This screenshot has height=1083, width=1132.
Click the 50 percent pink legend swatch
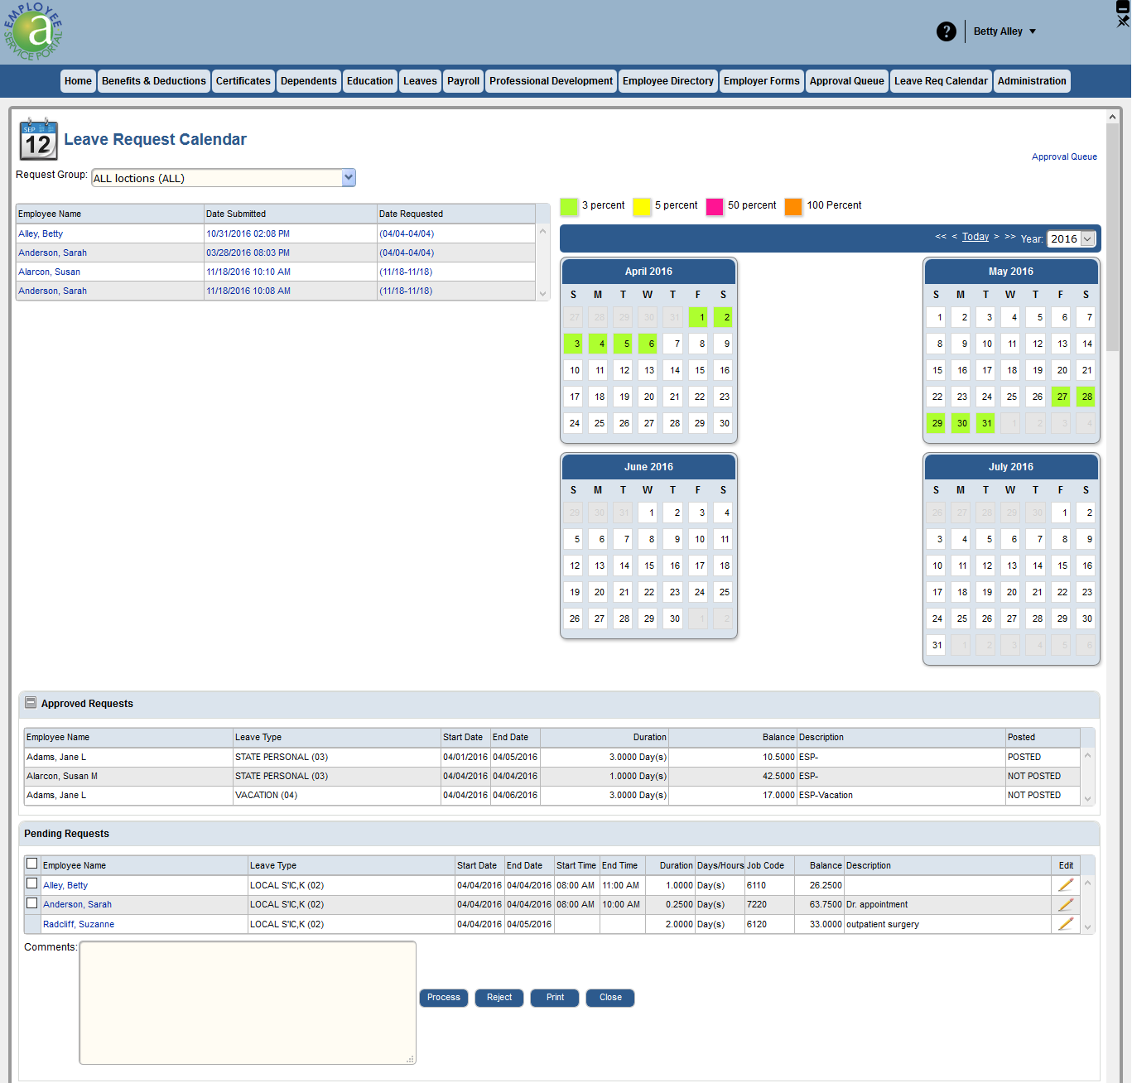click(715, 206)
